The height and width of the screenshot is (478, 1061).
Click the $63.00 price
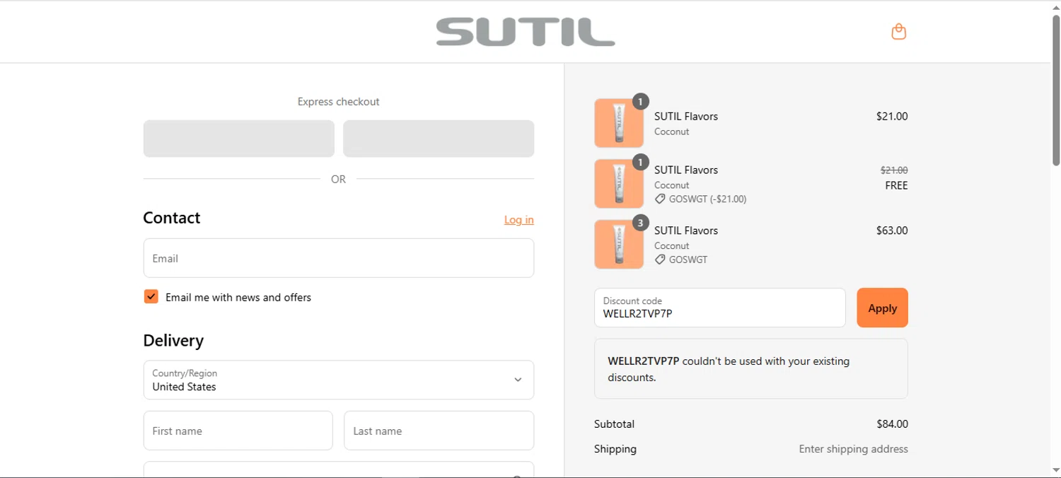pyautogui.click(x=892, y=231)
